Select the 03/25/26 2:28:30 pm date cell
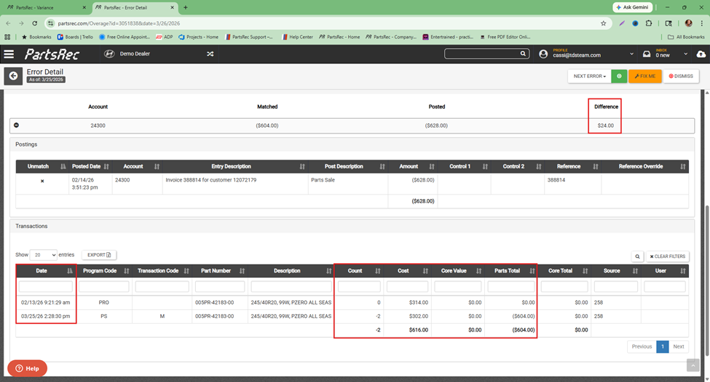 pos(46,316)
